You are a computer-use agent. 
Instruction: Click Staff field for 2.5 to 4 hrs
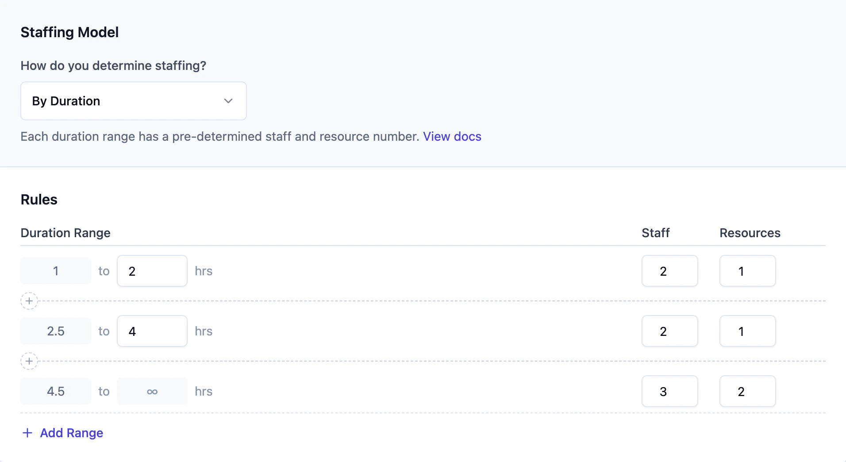669,331
